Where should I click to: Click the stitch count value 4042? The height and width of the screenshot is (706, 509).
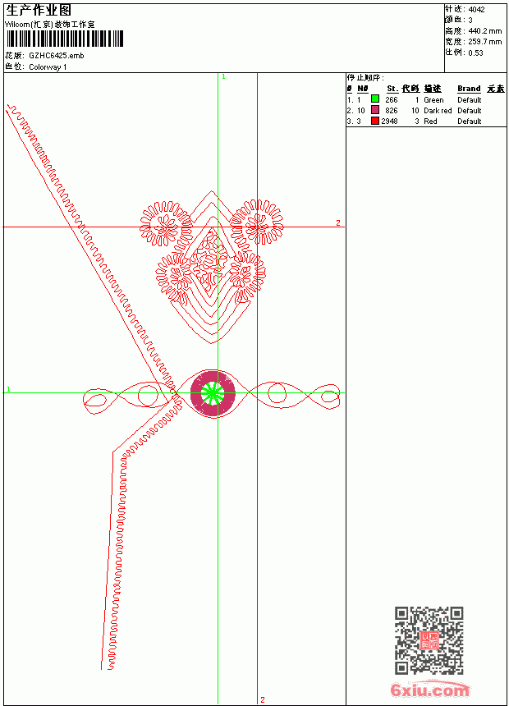tap(476, 10)
